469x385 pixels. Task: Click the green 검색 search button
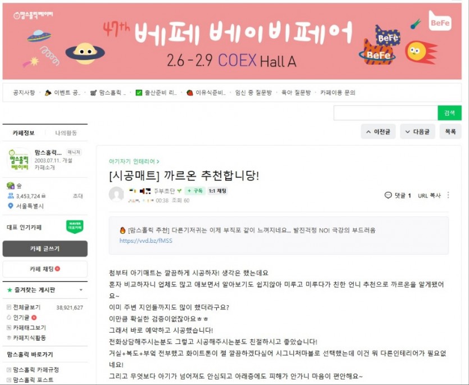click(449, 113)
